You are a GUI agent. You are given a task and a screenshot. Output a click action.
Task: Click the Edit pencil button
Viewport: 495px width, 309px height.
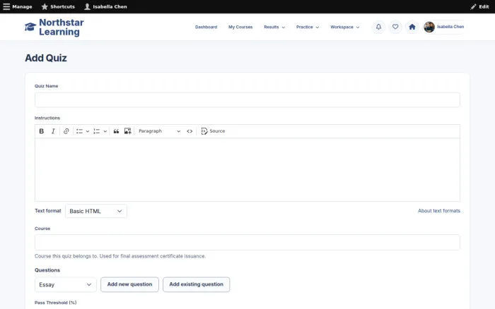pos(479,6)
